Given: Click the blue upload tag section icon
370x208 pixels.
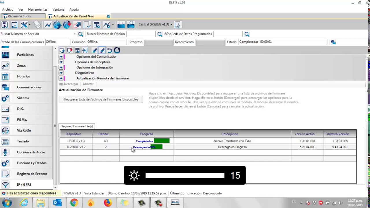Looking at the screenshot, I should [x=62, y=50].
